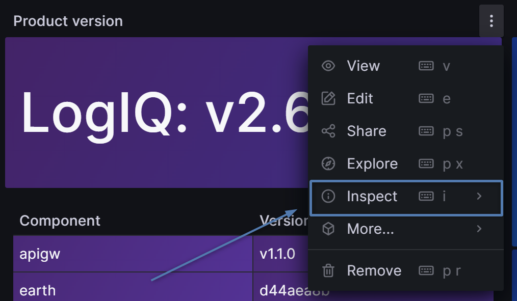Click the eye icon beside View
Screen dimensions: 517x301
tap(328, 66)
